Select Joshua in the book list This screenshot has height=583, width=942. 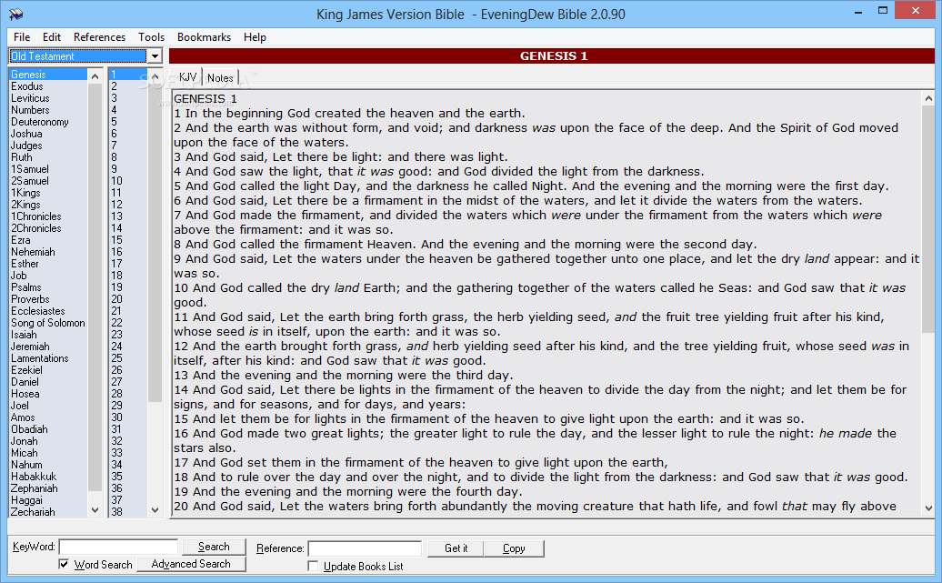pyautogui.click(x=48, y=134)
